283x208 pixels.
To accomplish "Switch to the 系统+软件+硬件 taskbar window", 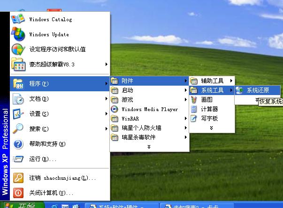I will coord(122,206).
